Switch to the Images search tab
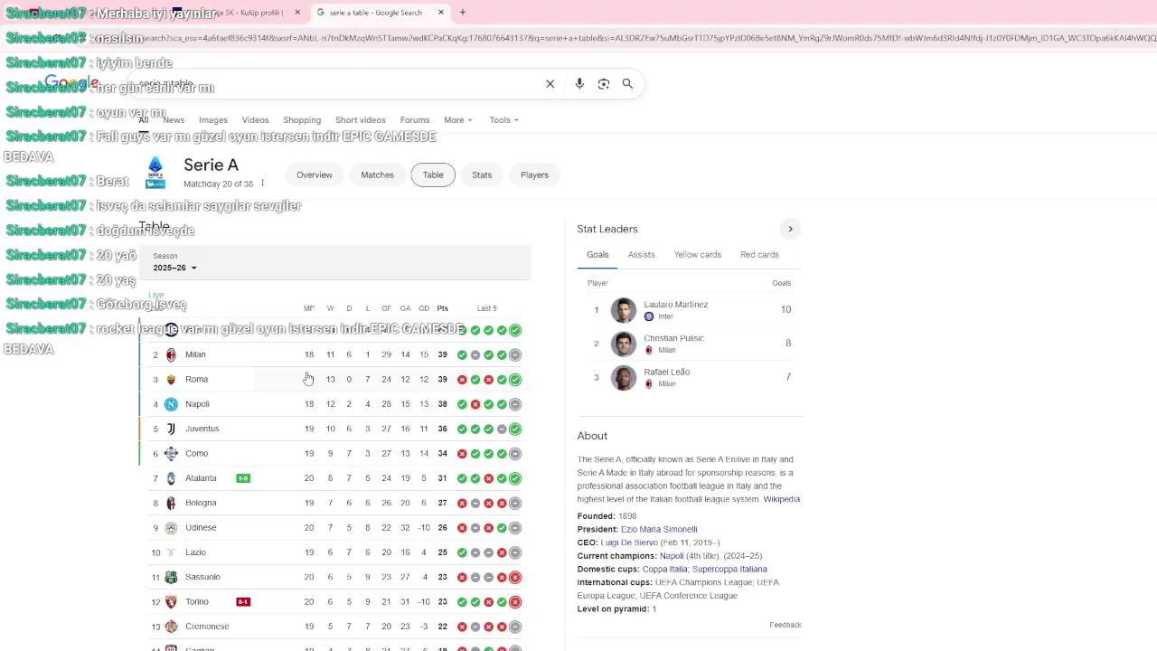 pyautogui.click(x=213, y=120)
